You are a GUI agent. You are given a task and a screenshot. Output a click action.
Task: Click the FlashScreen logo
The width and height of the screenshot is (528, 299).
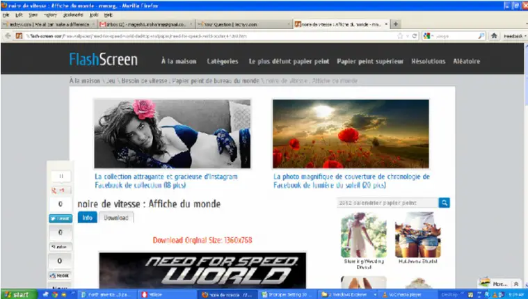(x=104, y=59)
